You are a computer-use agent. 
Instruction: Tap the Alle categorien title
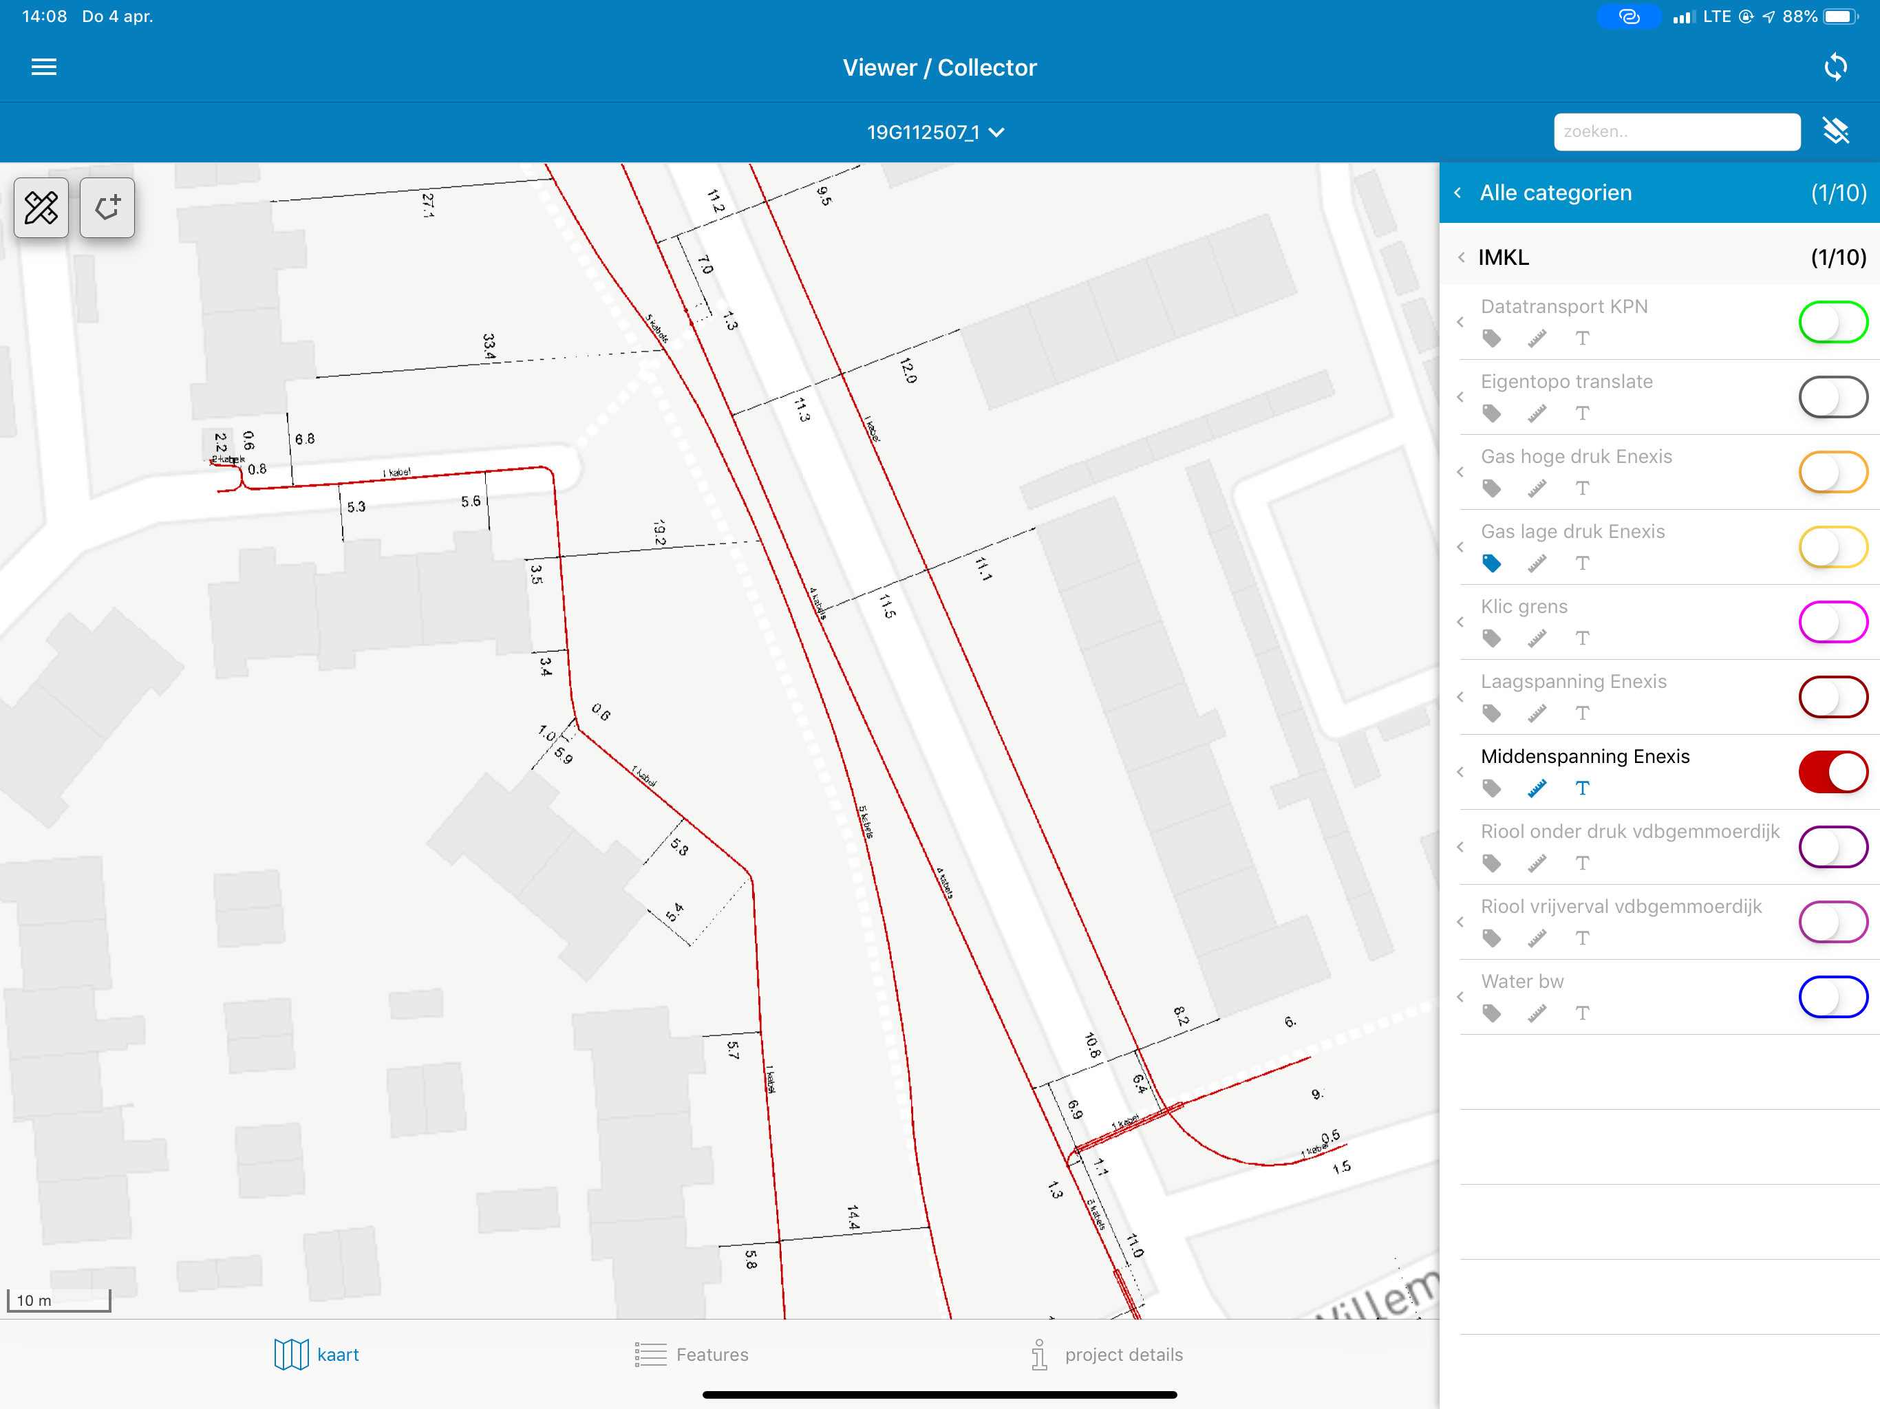click(x=1555, y=193)
